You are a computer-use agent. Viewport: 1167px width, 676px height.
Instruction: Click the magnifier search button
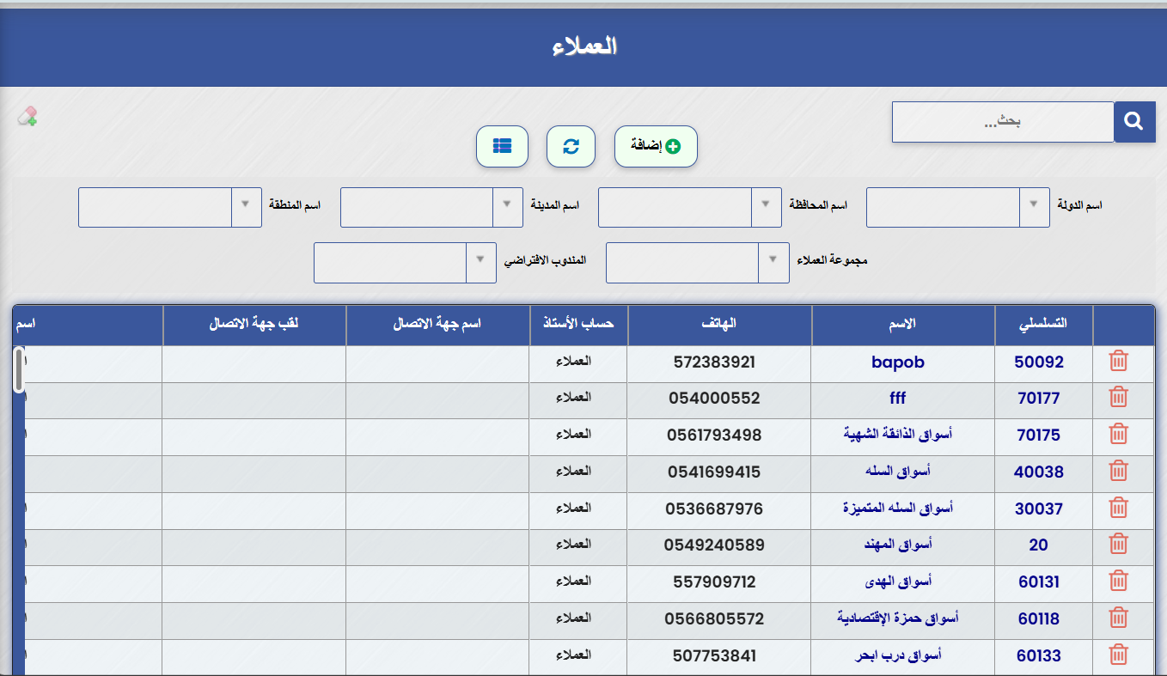pos(1134,122)
